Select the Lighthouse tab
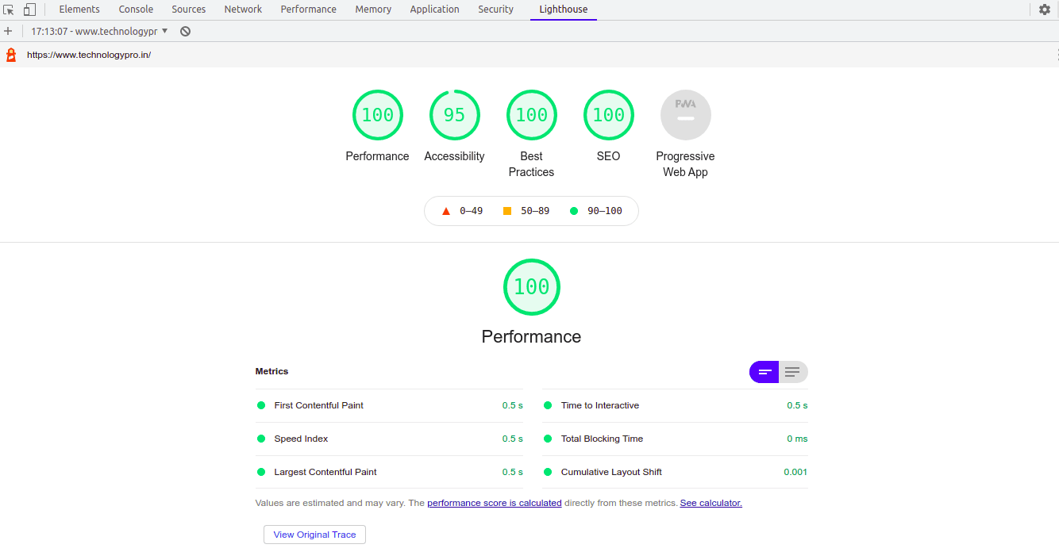Image resolution: width=1059 pixels, height=552 pixels. 564,10
